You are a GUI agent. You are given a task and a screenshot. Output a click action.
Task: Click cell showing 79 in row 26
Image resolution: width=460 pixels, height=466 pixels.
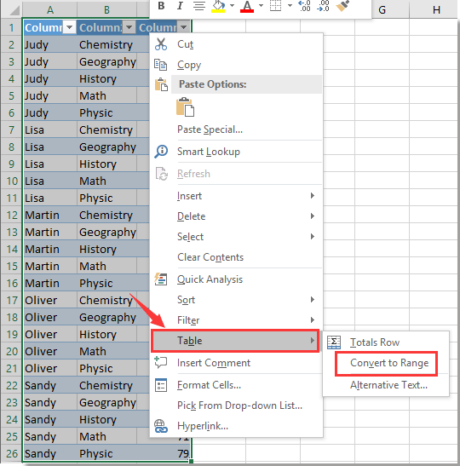[164, 453]
